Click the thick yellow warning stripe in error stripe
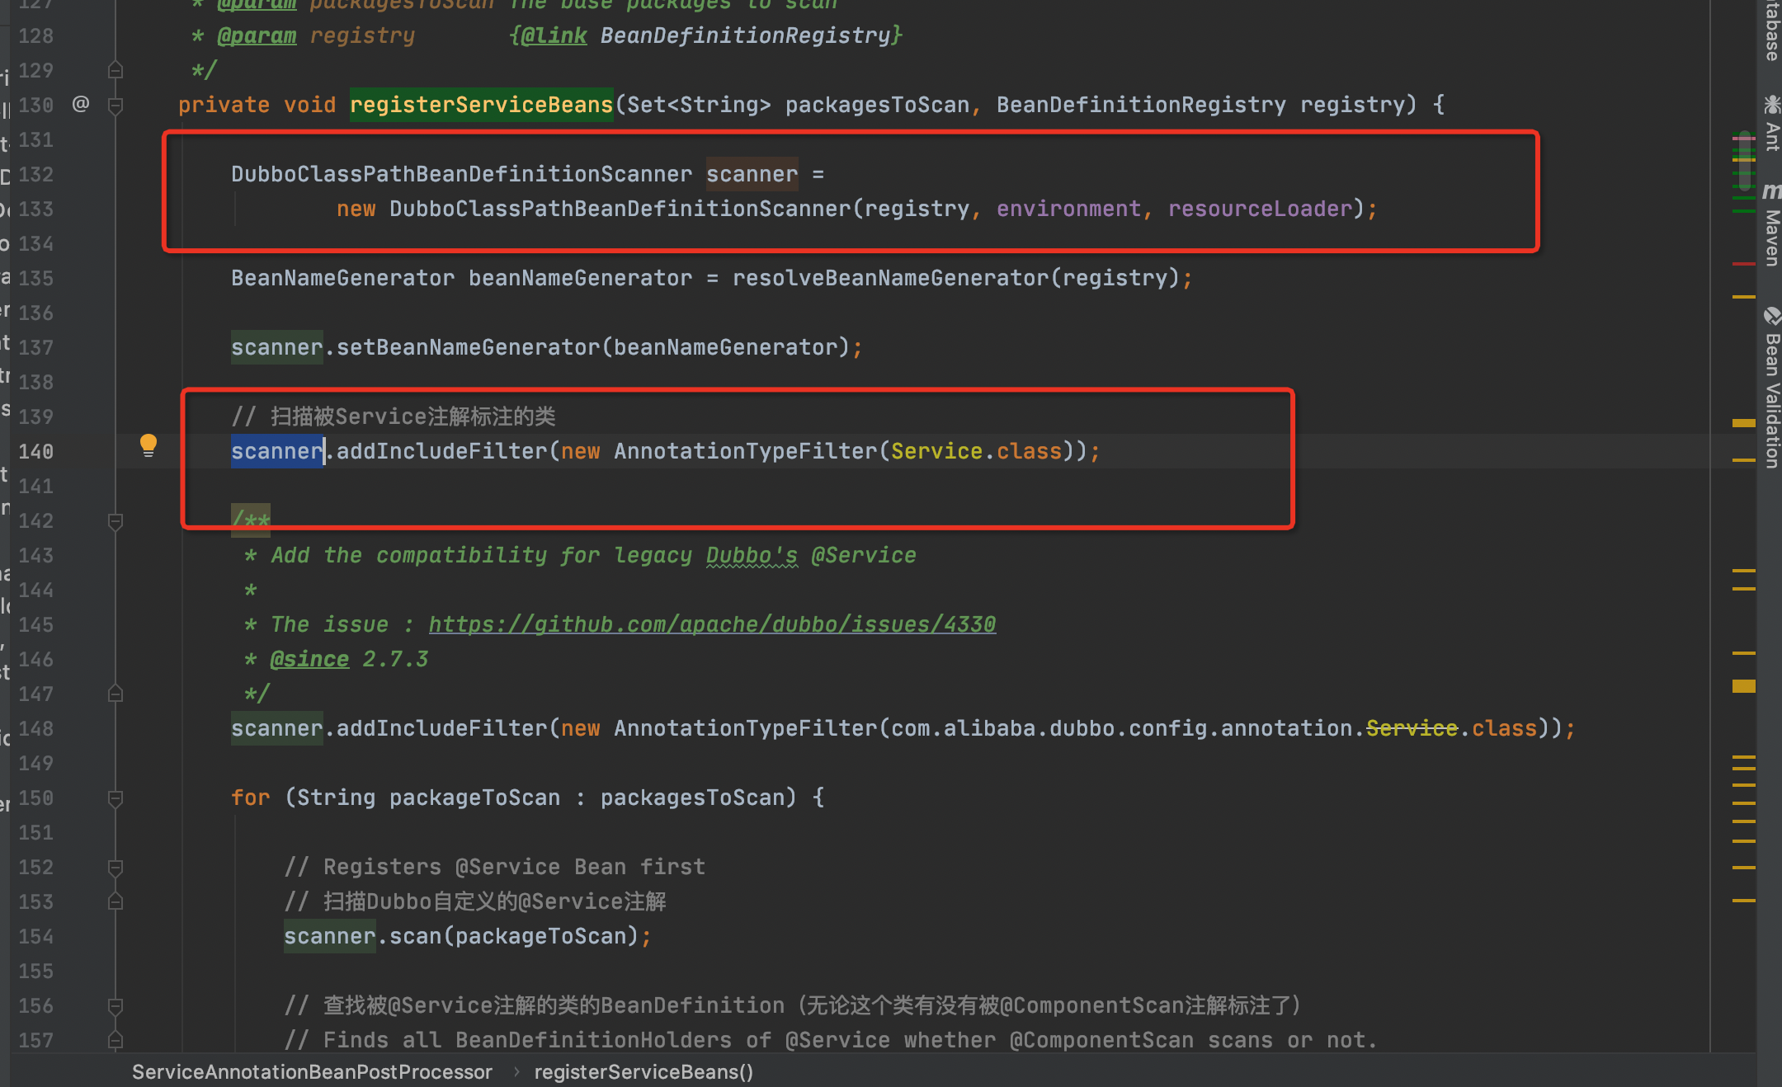The height and width of the screenshot is (1087, 1782). (1743, 685)
